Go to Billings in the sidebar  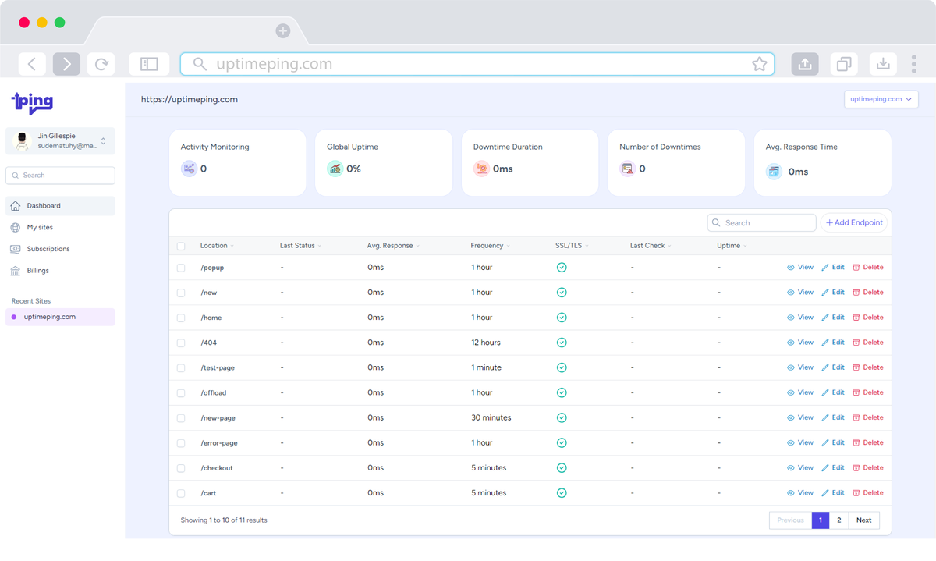coord(37,271)
